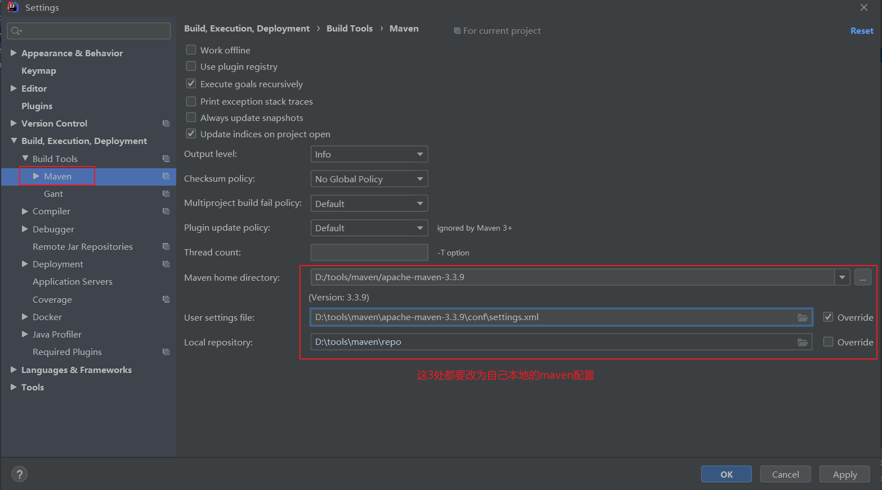This screenshot has height=490, width=882.
Task: Enable Always update snapshots checkbox
Action: pos(191,117)
